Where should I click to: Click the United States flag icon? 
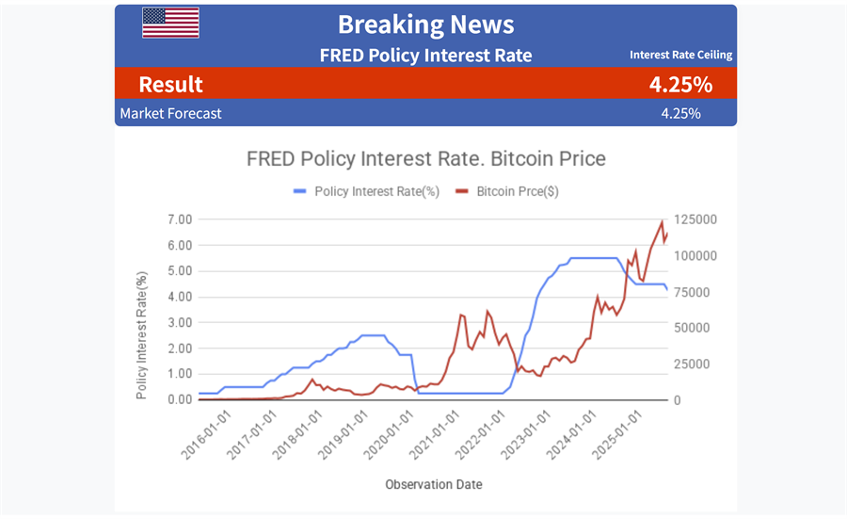click(170, 23)
